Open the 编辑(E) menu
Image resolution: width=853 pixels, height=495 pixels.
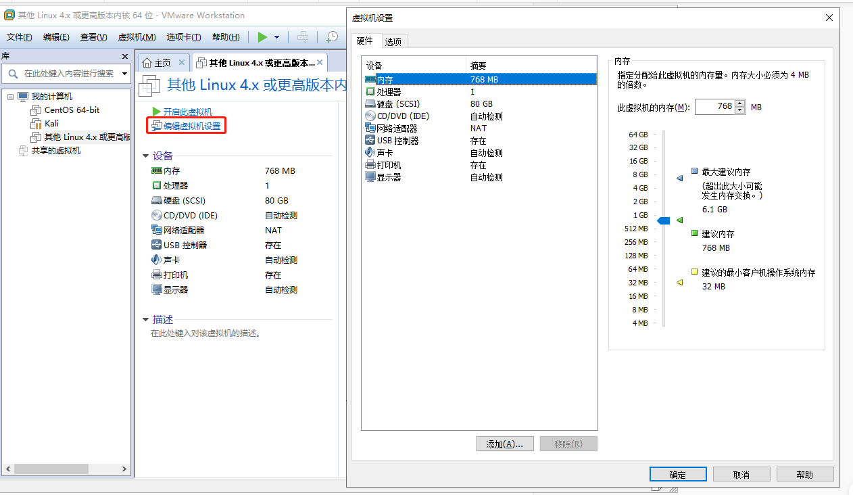pos(56,37)
